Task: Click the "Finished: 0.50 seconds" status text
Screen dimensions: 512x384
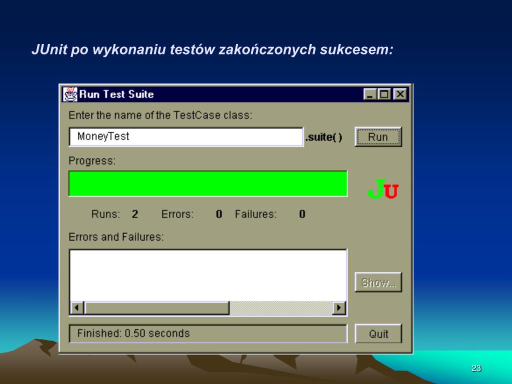Action: pos(133,333)
